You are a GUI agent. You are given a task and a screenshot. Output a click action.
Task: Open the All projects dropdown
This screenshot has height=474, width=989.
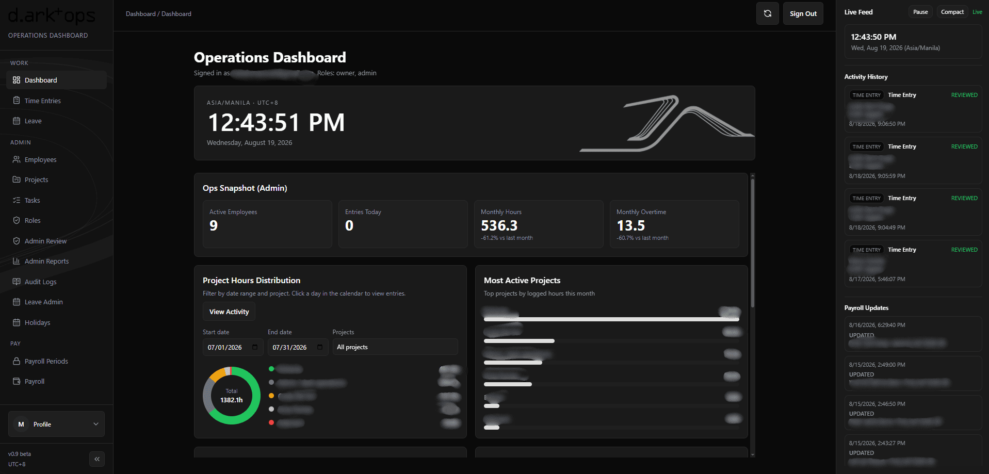(x=395, y=347)
